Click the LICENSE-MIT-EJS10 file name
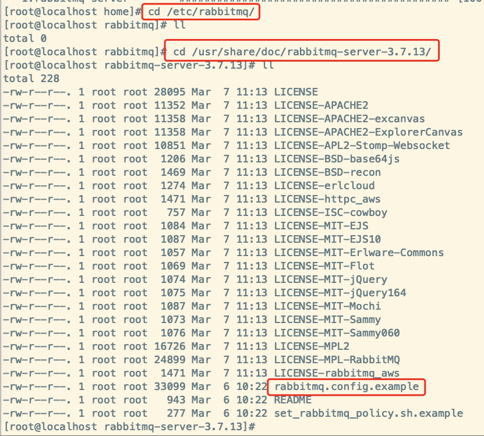Image resolution: width=484 pixels, height=436 pixels. [327, 239]
